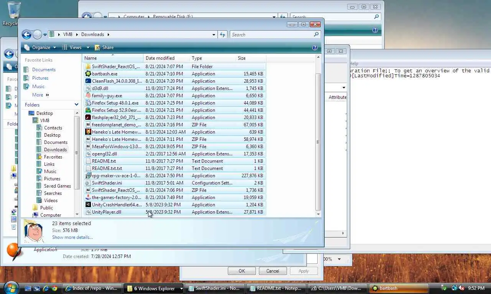
Task: Launch Internet Explorer from Quick Launch
Action: coord(46,288)
